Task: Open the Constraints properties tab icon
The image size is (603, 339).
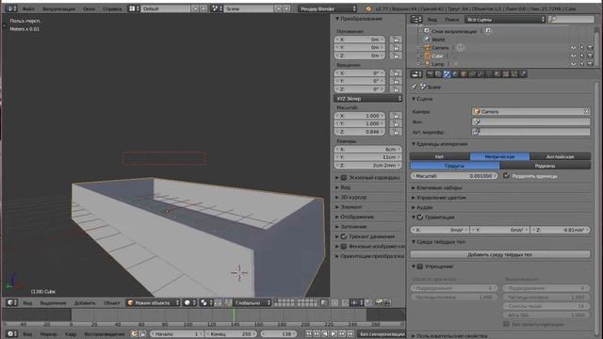Action: click(472, 73)
